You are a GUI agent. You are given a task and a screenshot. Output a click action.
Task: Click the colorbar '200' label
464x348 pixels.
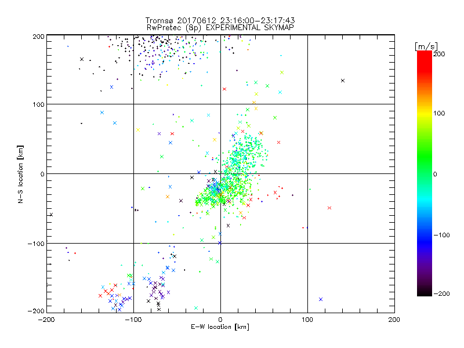click(x=439, y=54)
